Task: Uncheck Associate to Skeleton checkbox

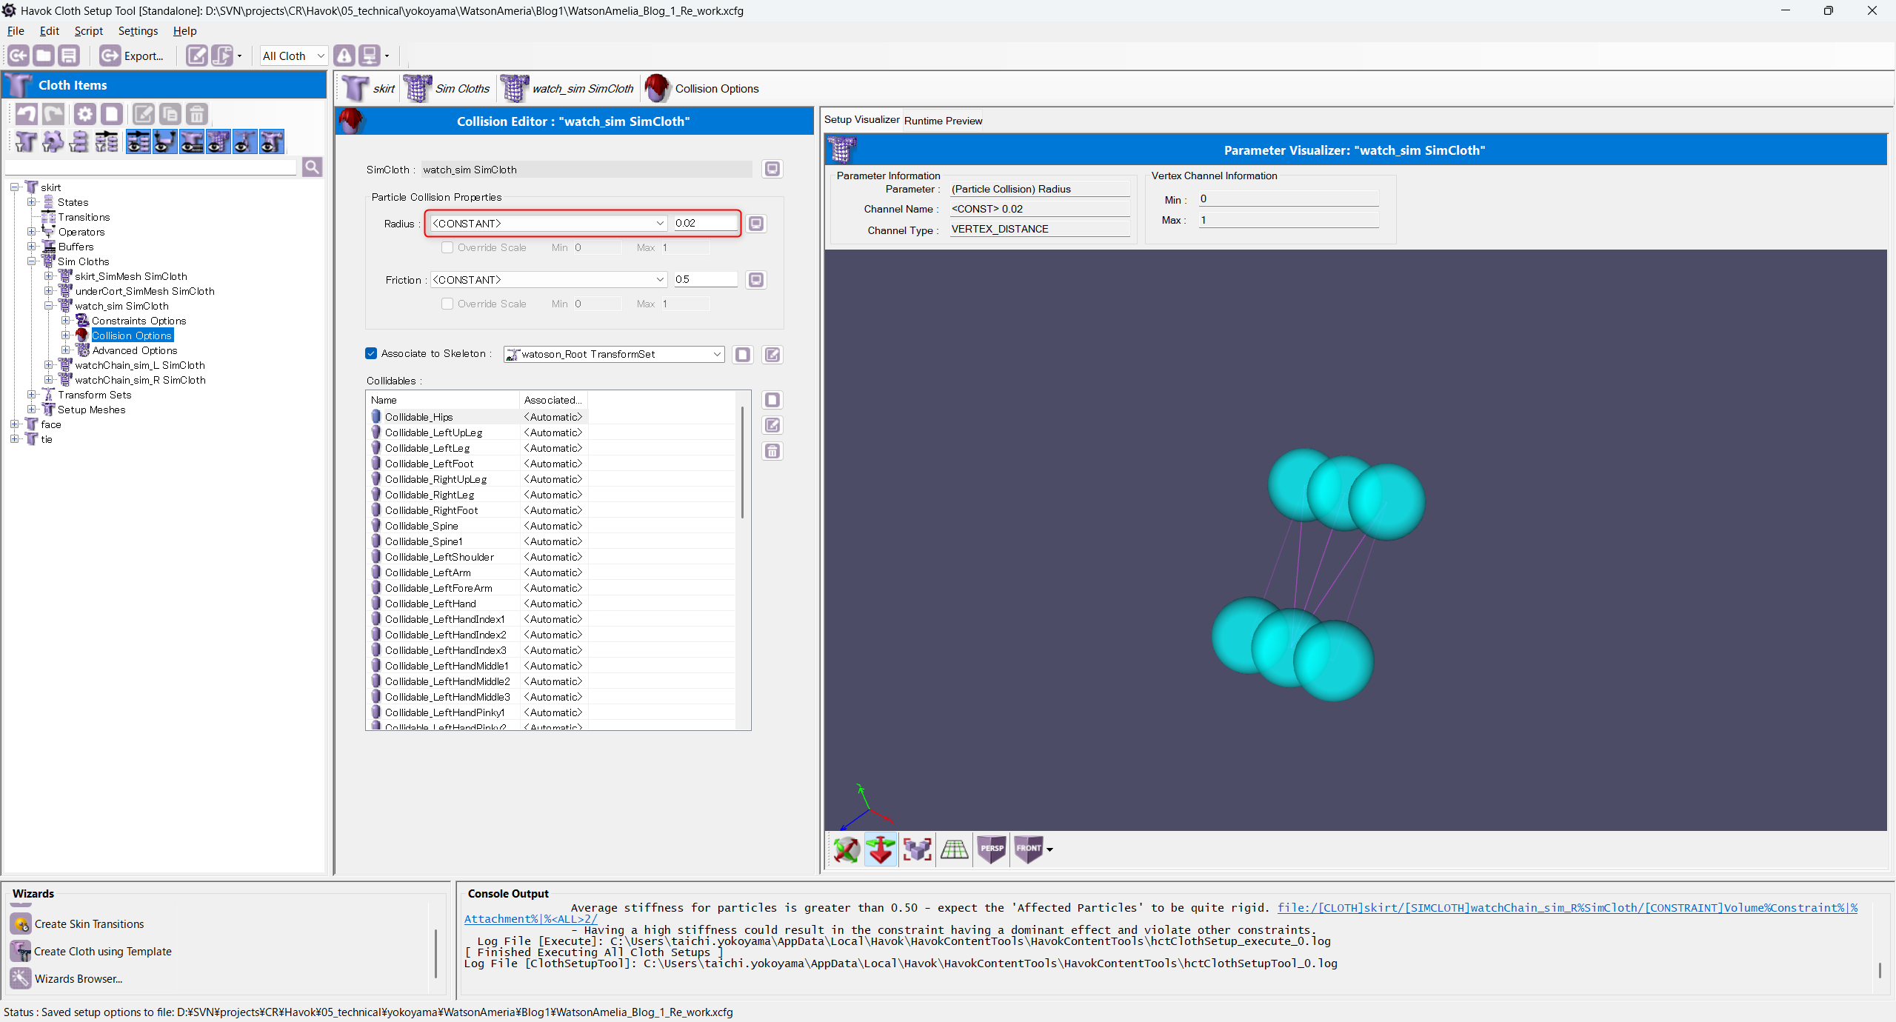Action: (x=371, y=353)
